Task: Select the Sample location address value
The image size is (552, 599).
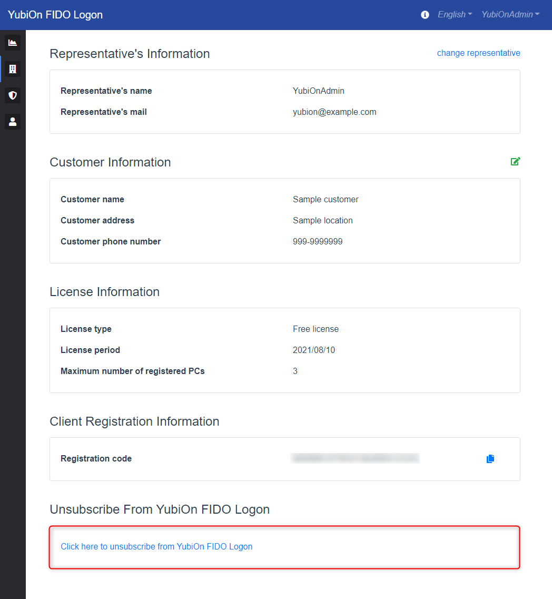Action: [x=323, y=220]
